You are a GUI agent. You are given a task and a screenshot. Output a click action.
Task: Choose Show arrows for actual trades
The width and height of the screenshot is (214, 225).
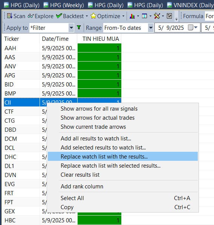pyautogui.click(x=98, y=118)
